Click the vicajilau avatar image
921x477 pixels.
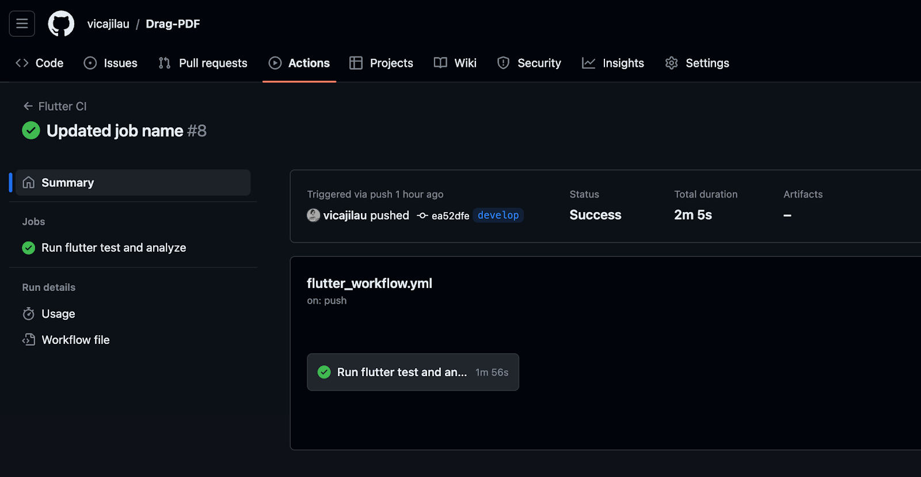313,215
